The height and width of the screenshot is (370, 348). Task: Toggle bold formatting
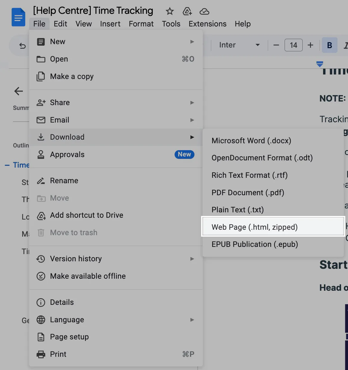point(329,45)
